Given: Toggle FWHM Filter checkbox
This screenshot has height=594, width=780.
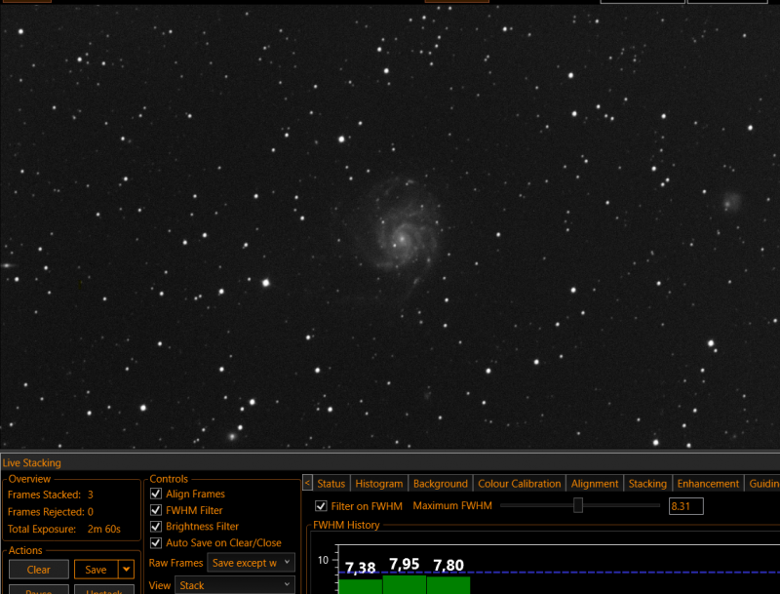Looking at the screenshot, I should pos(156,510).
